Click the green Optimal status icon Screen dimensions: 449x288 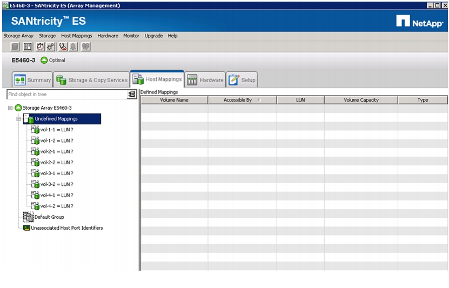[x=44, y=60]
